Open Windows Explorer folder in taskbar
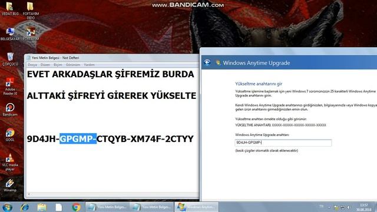The image size is (377, 212). coord(42,207)
